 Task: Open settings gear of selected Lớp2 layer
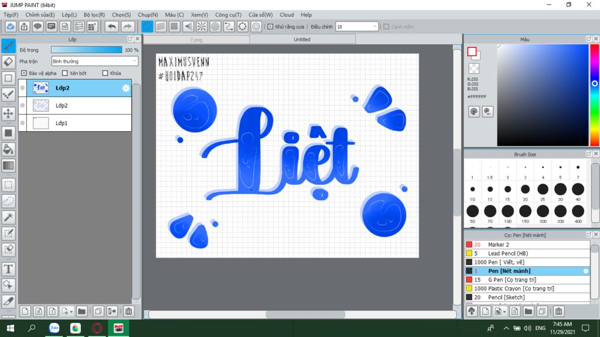(126, 88)
